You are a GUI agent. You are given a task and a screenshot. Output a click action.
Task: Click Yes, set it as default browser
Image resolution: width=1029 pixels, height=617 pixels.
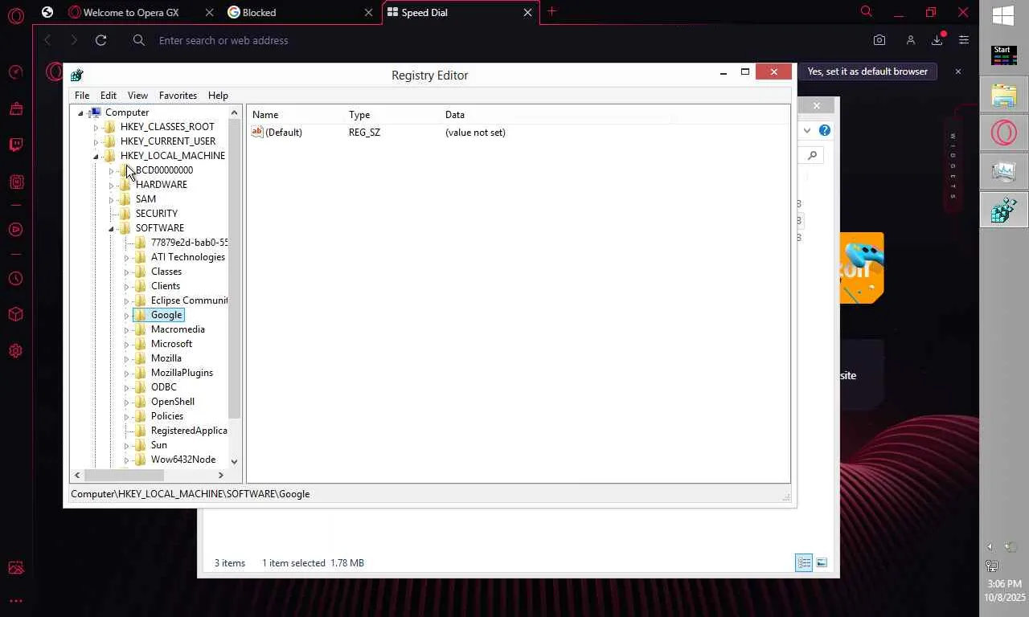click(x=867, y=72)
